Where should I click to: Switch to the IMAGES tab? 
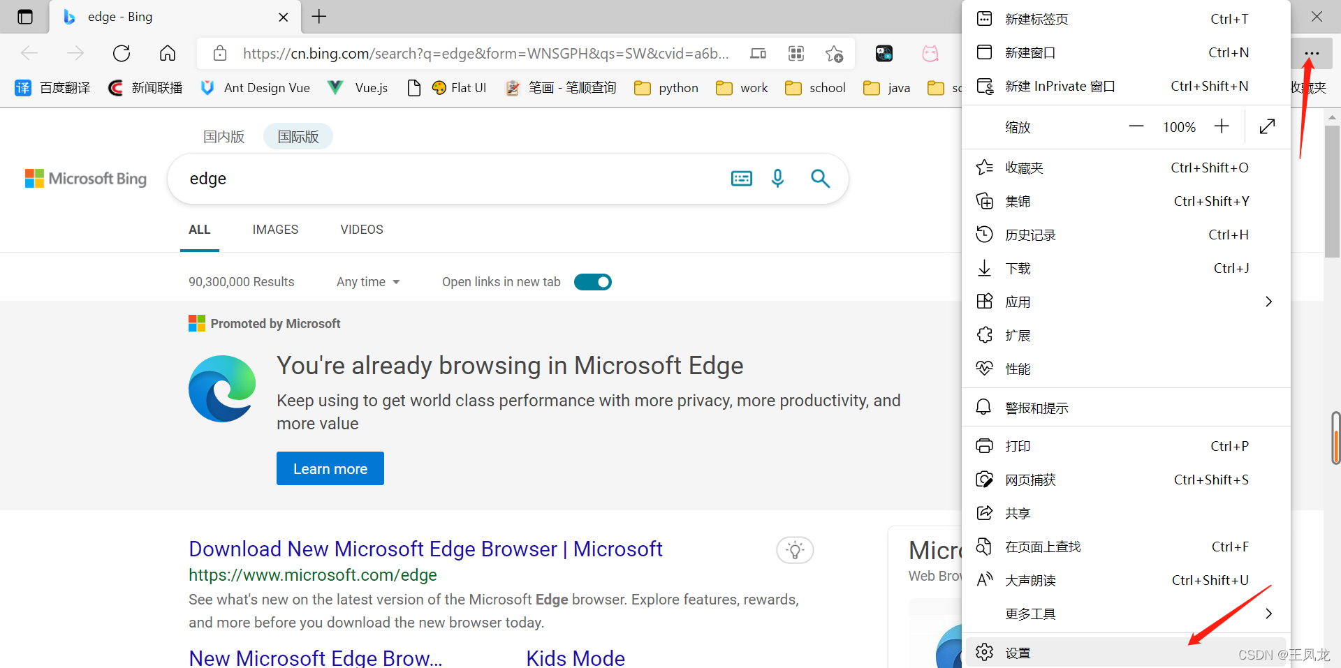pos(275,230)
